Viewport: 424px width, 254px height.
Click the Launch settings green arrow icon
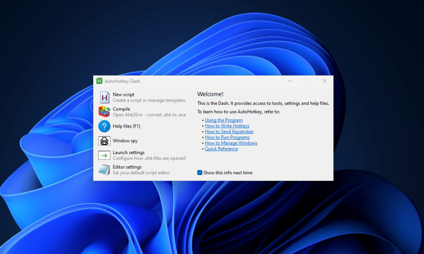[104, 155]
